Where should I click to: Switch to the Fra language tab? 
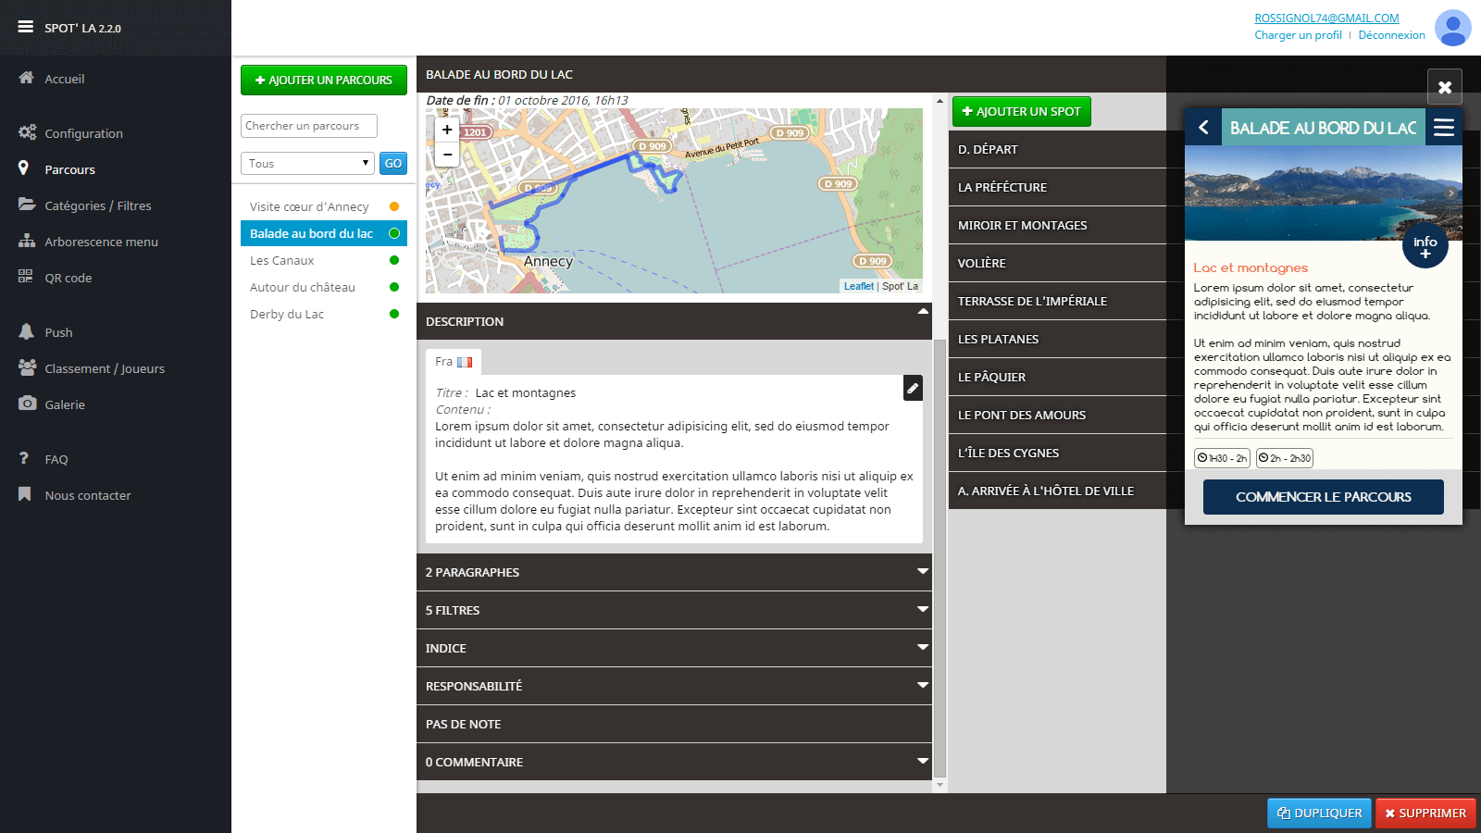pyautogui.click(x=453, y=362)
